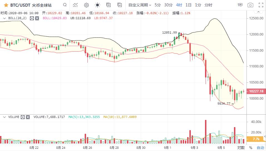This screenshot has height=151, width=266.
Task: Open the indicators chart icon
Action: pos(75,5)
